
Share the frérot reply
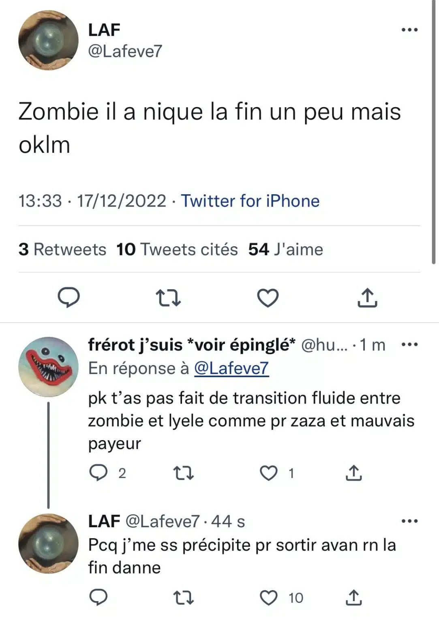(353, 473)
